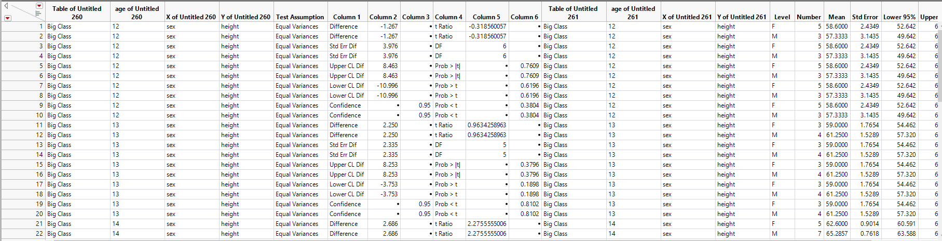Select the Number column header

809,17
